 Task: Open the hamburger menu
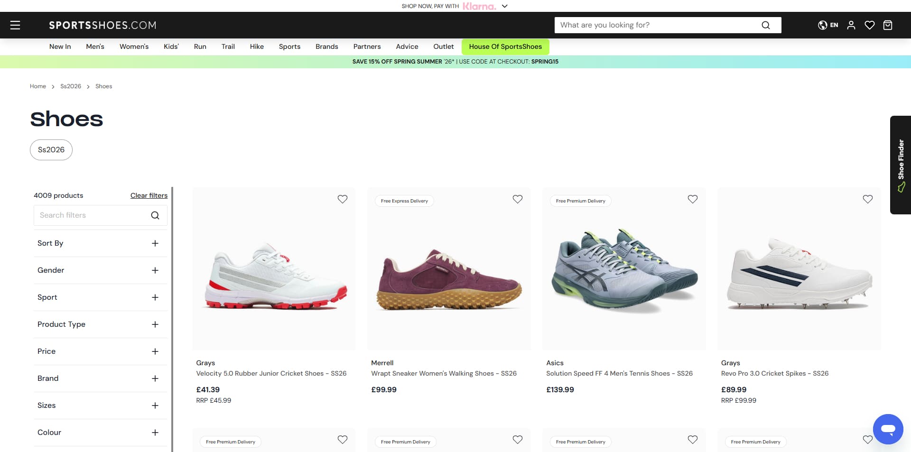15,25
